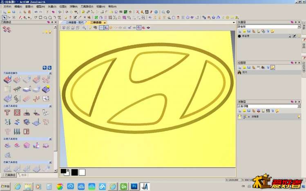Open the 正面浮雕 relief side dropdown

(x=299, y=106)
